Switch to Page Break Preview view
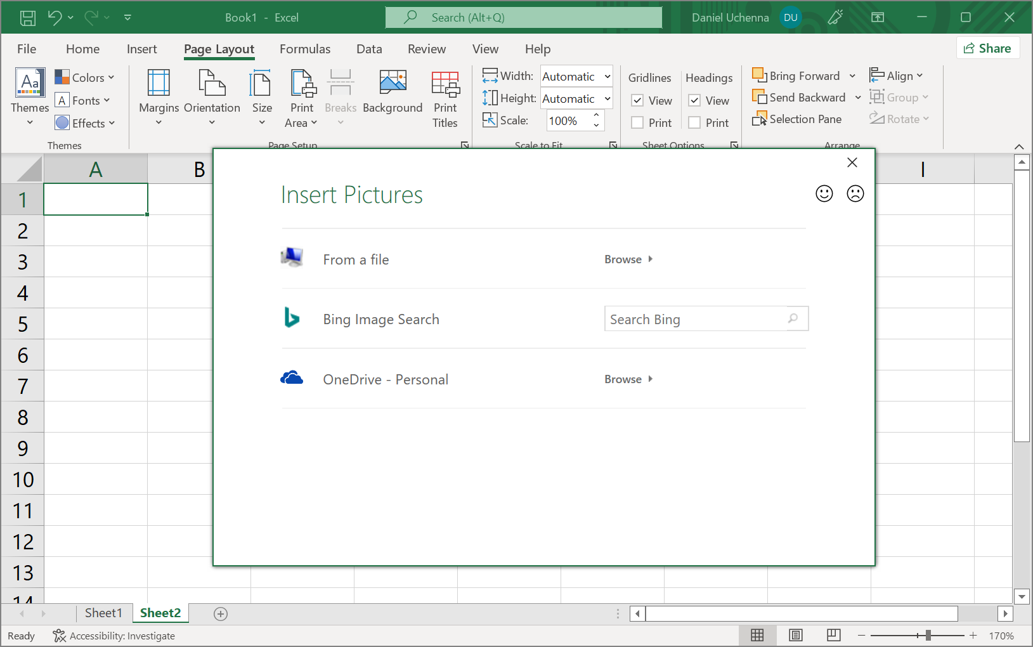The height and width of the screenshot is (647, 1033). tap(833, 635)
